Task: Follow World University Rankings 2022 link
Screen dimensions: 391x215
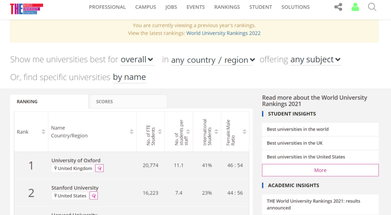Action: coord(224,34)
